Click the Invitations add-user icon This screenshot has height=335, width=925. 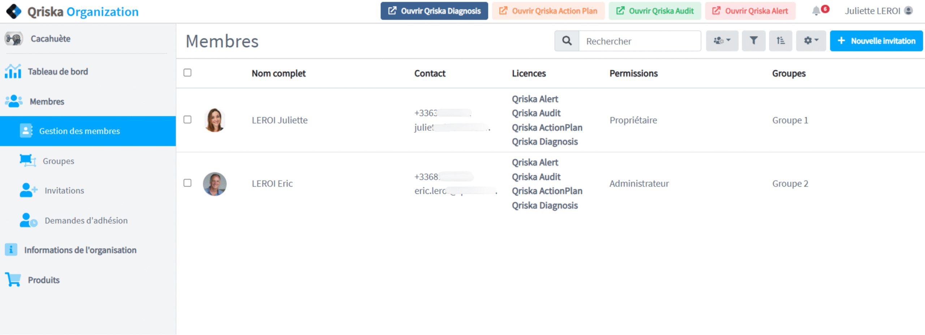29,190
